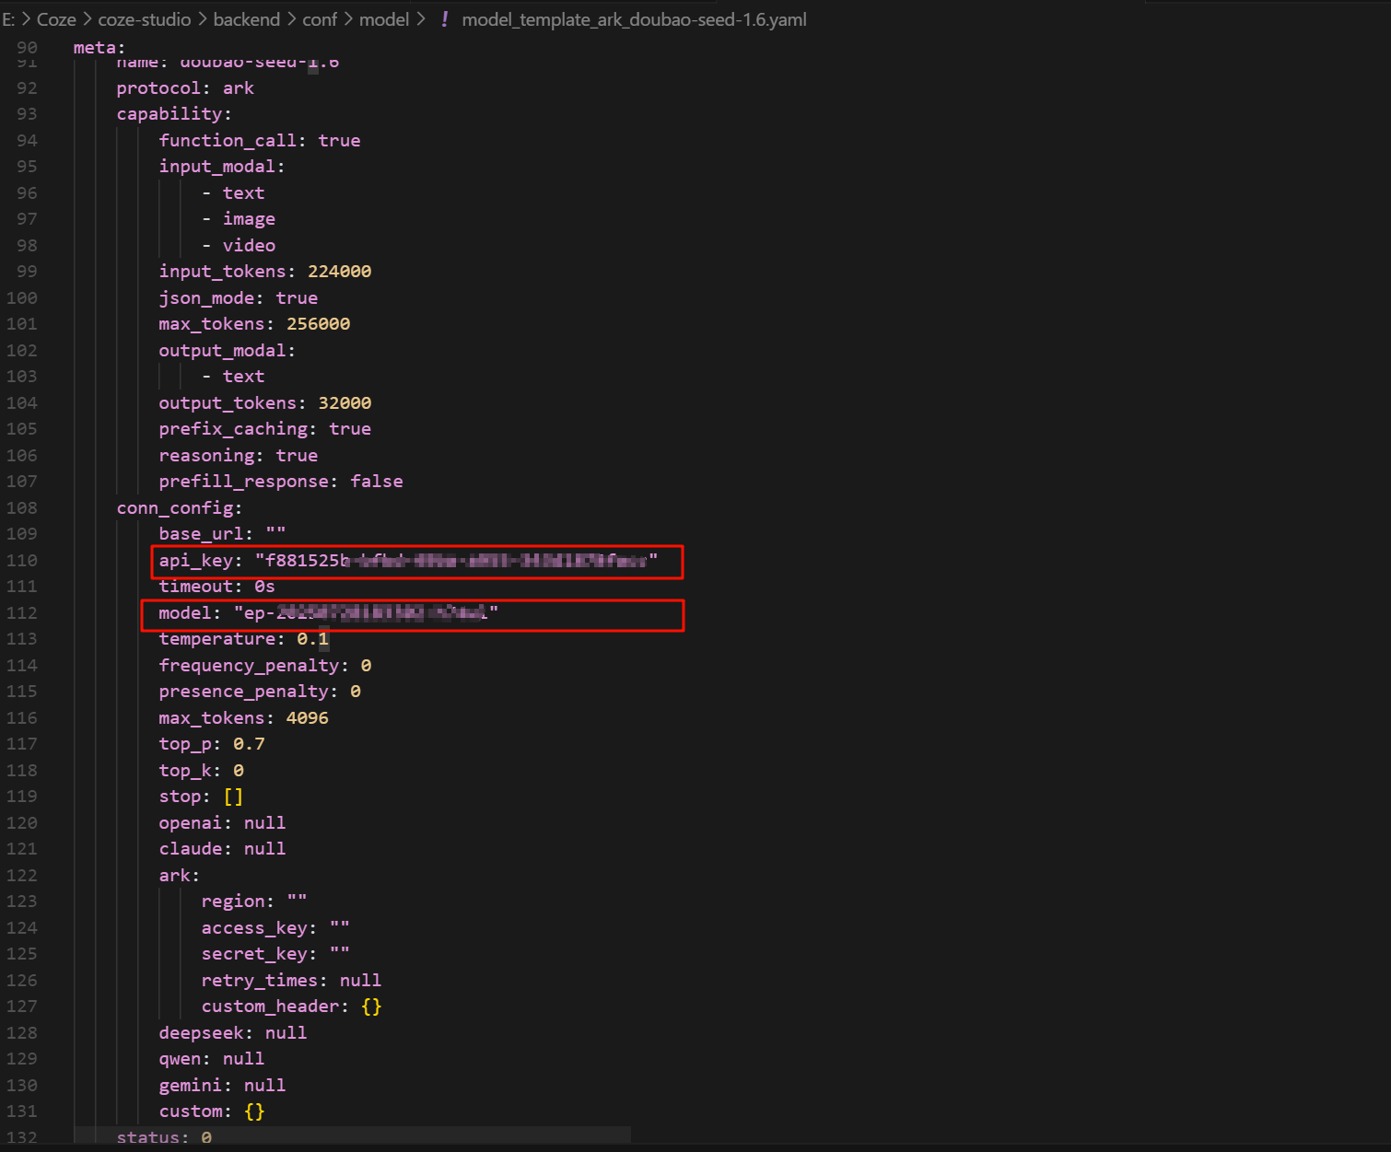Click 'prefill_response: false' line
This screenshot has width=1391, height=1152.
(x=281, y=482)
